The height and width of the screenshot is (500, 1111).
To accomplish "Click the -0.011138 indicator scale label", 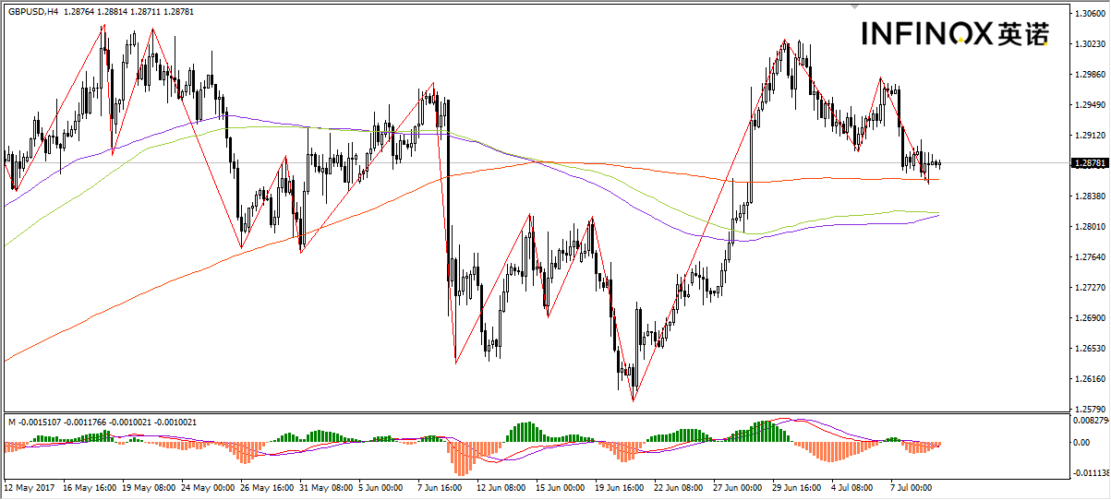I will pyautogui.click(x=1092, y=472).
